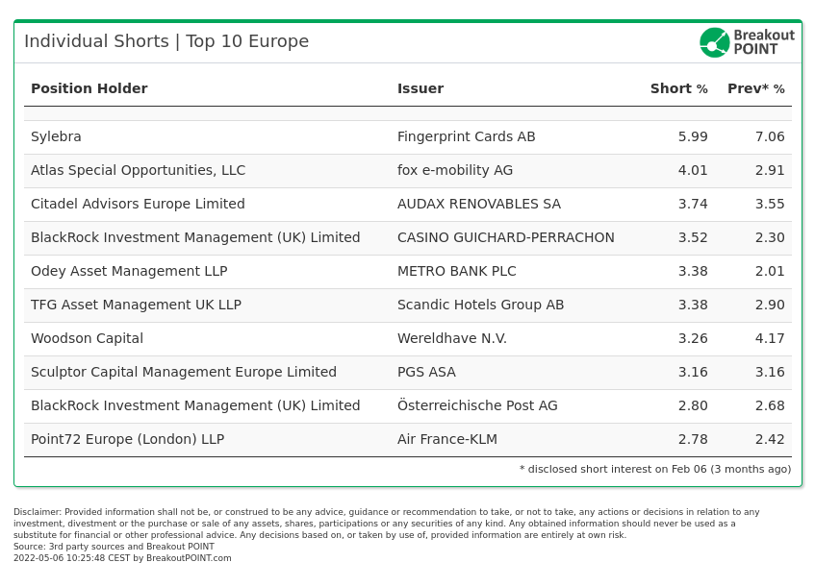This screenshot has height=587, width=815.
Task: Select the Sylebra position holder row
Action: click(x=408, y=137)
